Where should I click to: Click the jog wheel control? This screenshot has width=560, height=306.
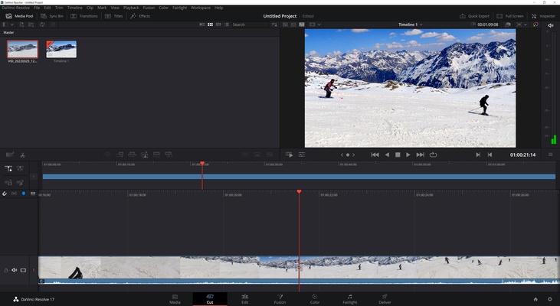click(x=348, y=155)
